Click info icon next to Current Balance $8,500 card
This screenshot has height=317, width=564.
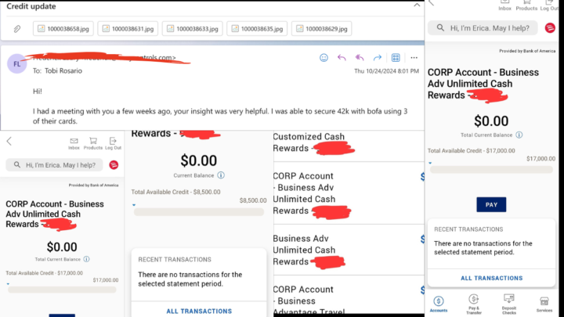pos(221,175)
